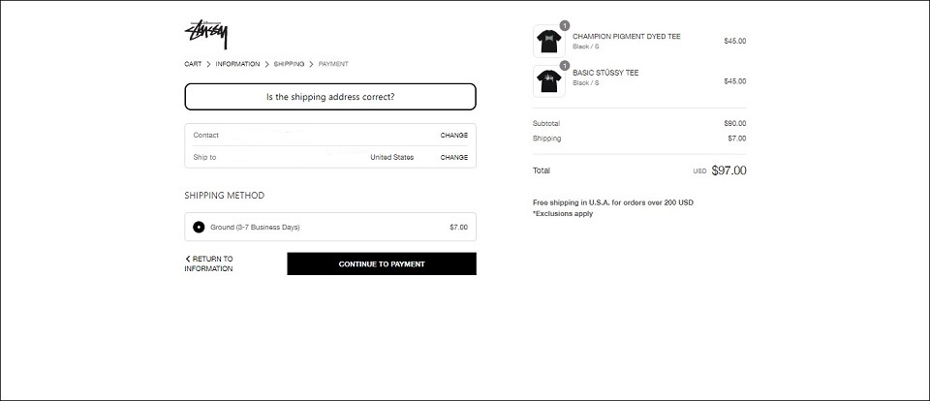Viewport: 930px width, 401px height.
Task: Change the Contact information
Action: [x=453, y=136]
